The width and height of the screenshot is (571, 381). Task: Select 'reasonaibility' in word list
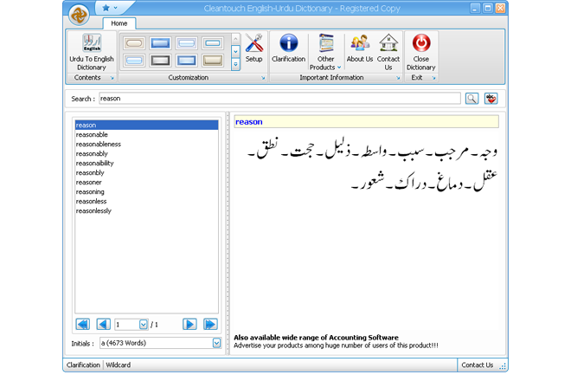point(146,163)
